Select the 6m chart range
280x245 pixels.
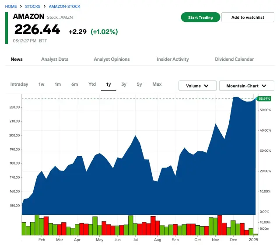[x=75, y=84]
